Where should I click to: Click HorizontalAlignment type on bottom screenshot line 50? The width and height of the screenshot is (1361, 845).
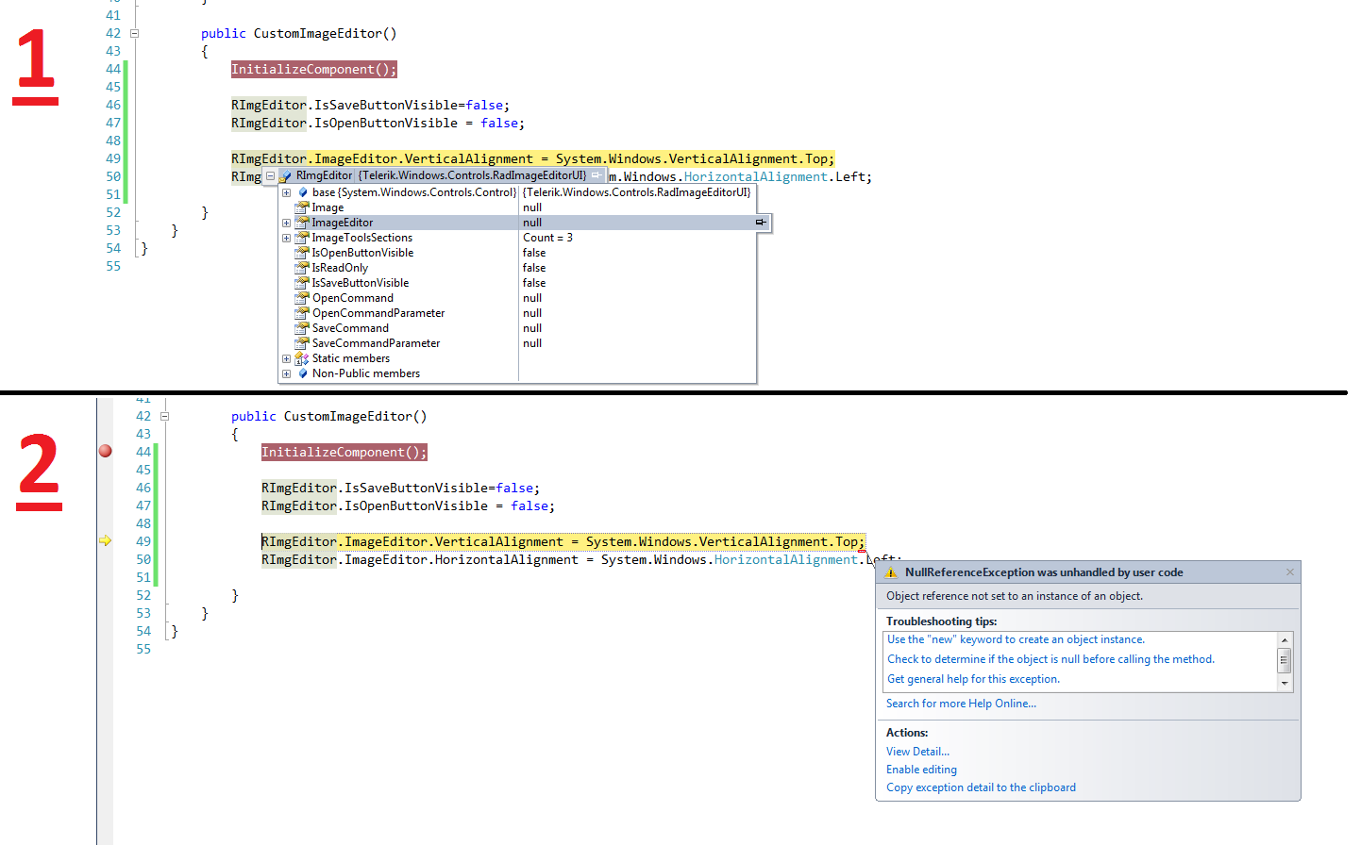click(x=786, y=559)
